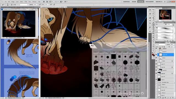Select the Rectangular Marquee tool
176x99 pixels.
153,12
